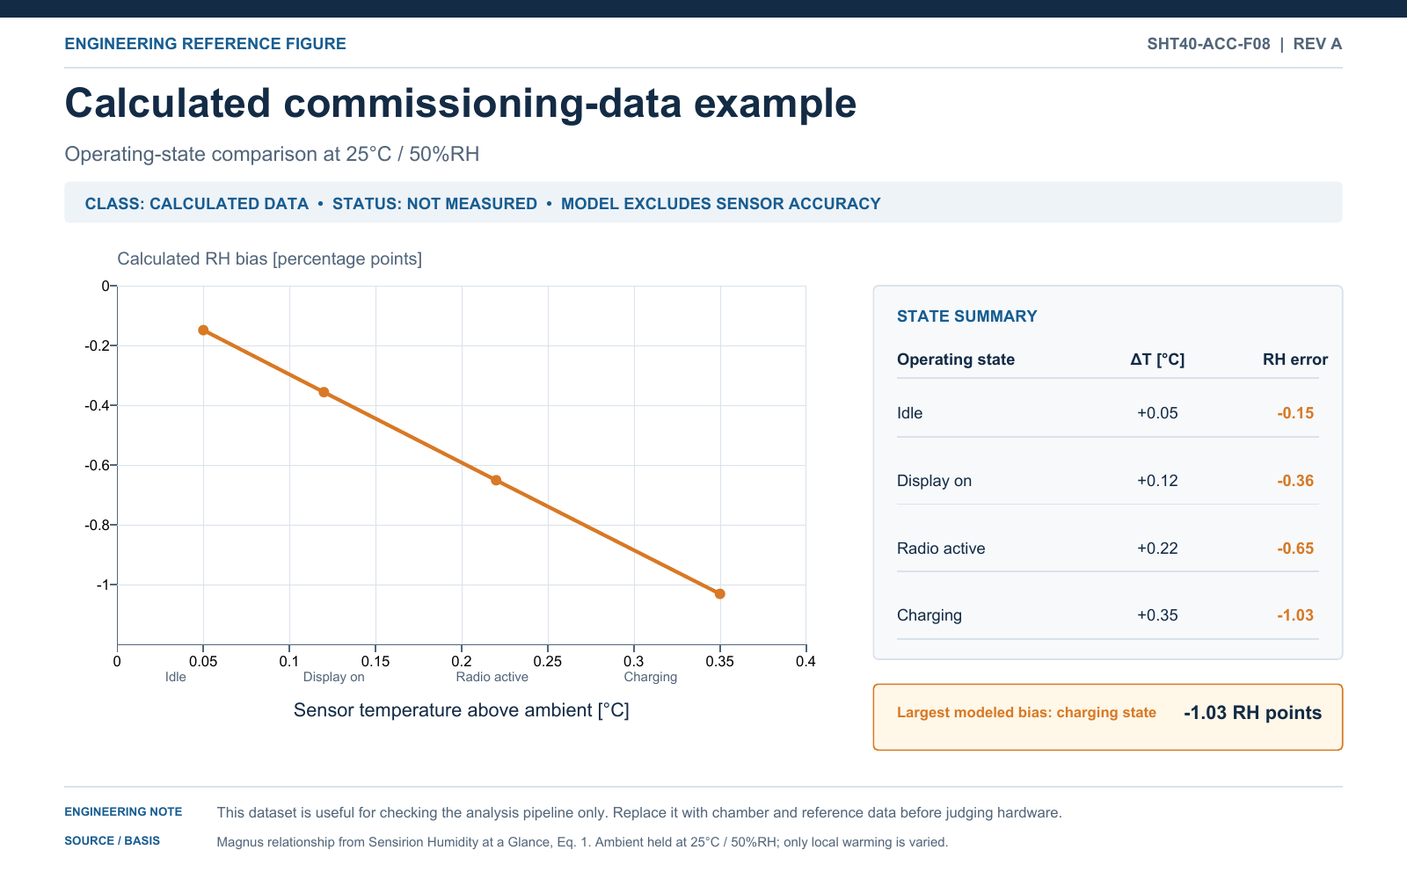Click the '-1.03' RH error table value
This screenshot has width=1407, height=879.
[1295, 615]
